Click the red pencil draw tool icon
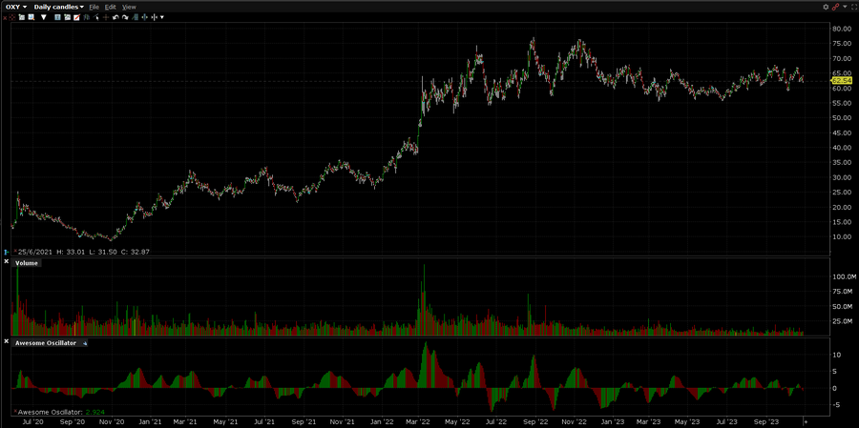This screenshot has height=428, width=859. tap(76, 17)
